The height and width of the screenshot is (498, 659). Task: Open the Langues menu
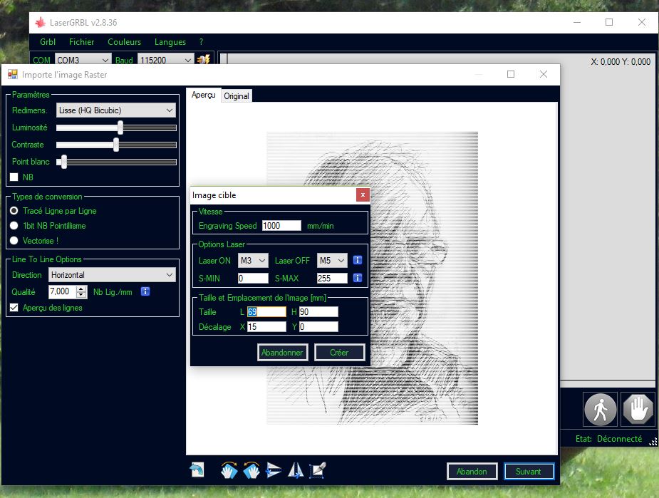tap(170, 42)
